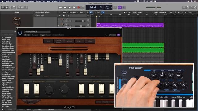Open the List Editors icon
Viewport: 198px width, 111px height.
[184, 7]
